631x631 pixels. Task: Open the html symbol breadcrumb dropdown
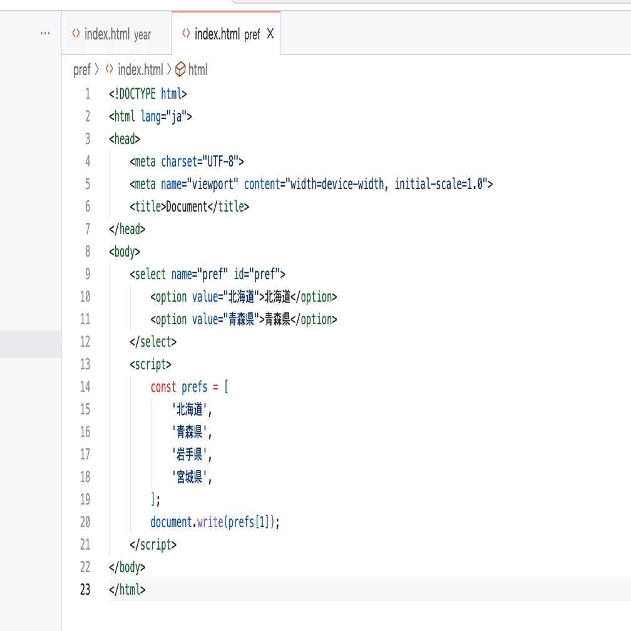(x=198, y=69)
